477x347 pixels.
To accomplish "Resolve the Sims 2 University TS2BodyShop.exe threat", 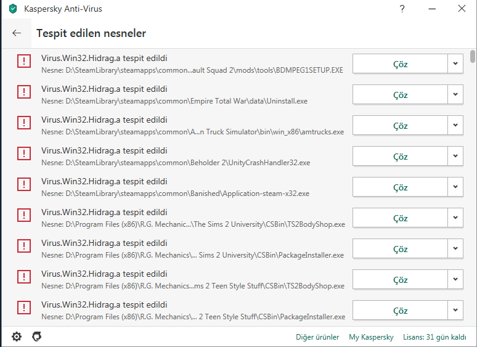I will tap(400, 218).
